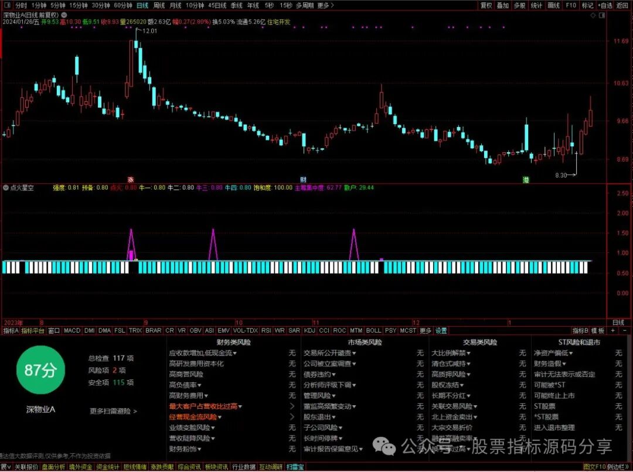Open 指标平台 in indicator bar
This screenshot has height=472, width=633.
[33, 330]
